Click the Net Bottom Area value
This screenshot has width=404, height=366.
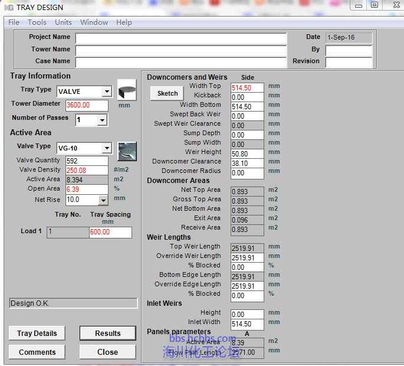point(247,211)
